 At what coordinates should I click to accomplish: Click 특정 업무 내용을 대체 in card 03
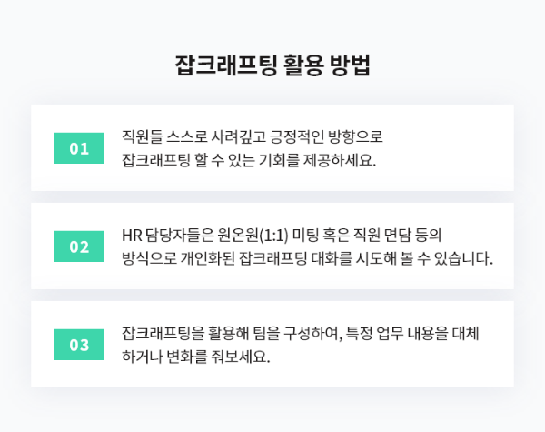[412, 333]
